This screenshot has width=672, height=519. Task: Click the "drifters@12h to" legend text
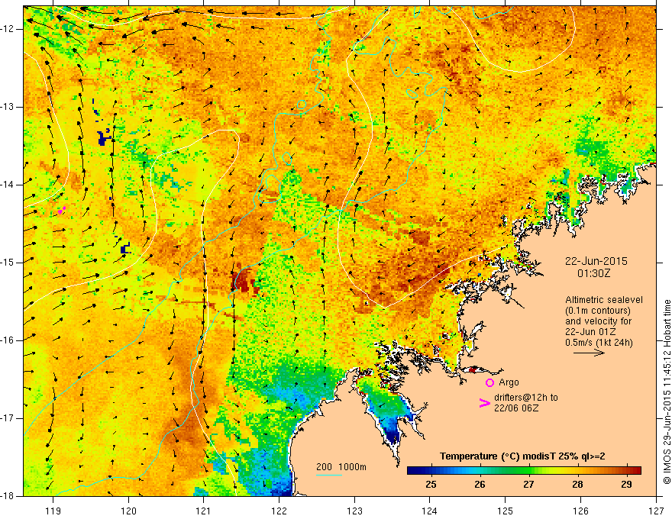click(x=526, y=398)
